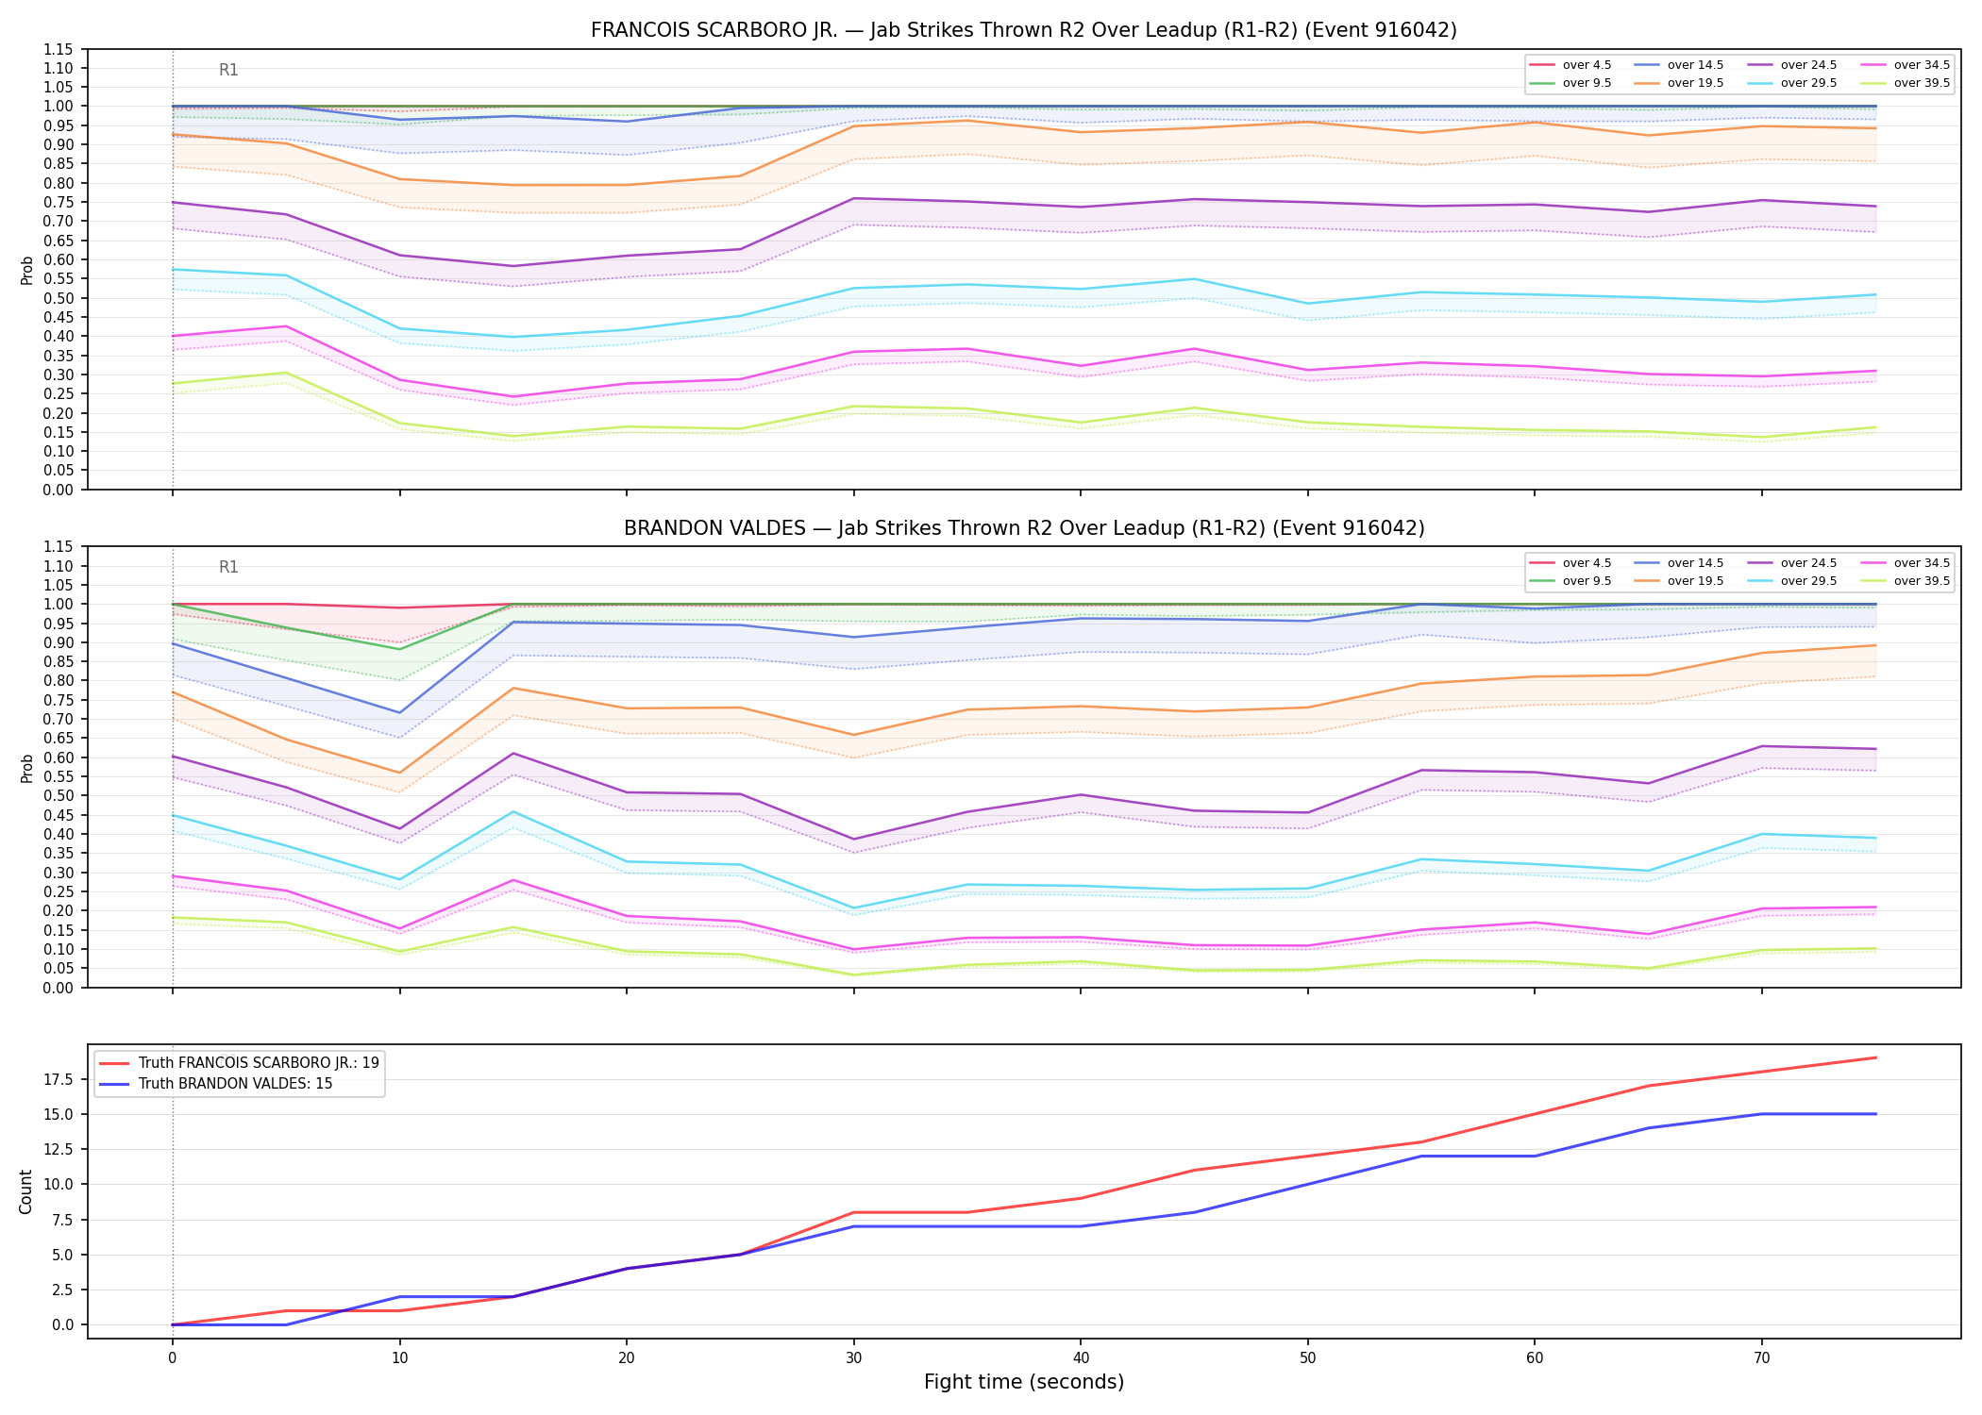Click Count axis tick '17.5'
Screen dimensions: 1982x1415
coord(60,1079)
